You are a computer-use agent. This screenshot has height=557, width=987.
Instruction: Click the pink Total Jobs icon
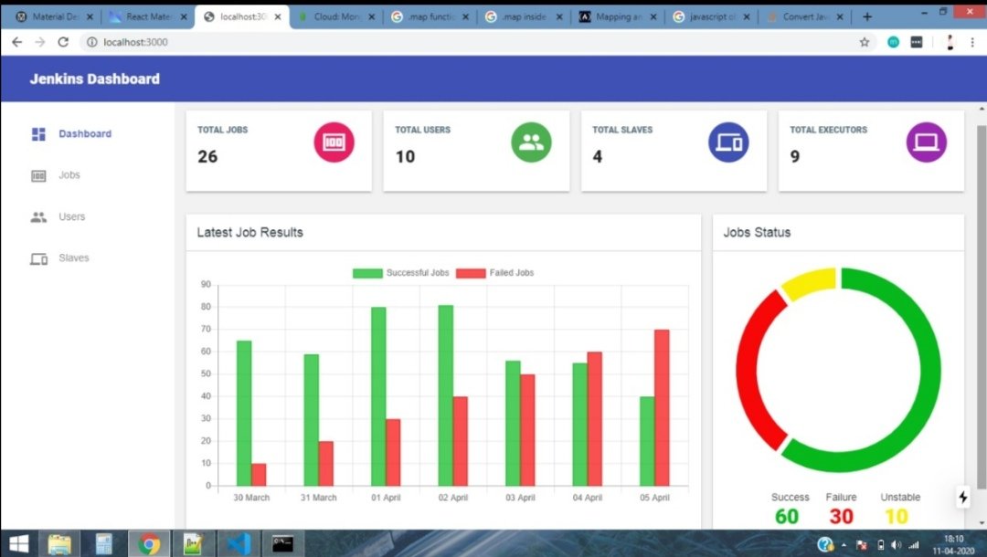click(334, 142)
